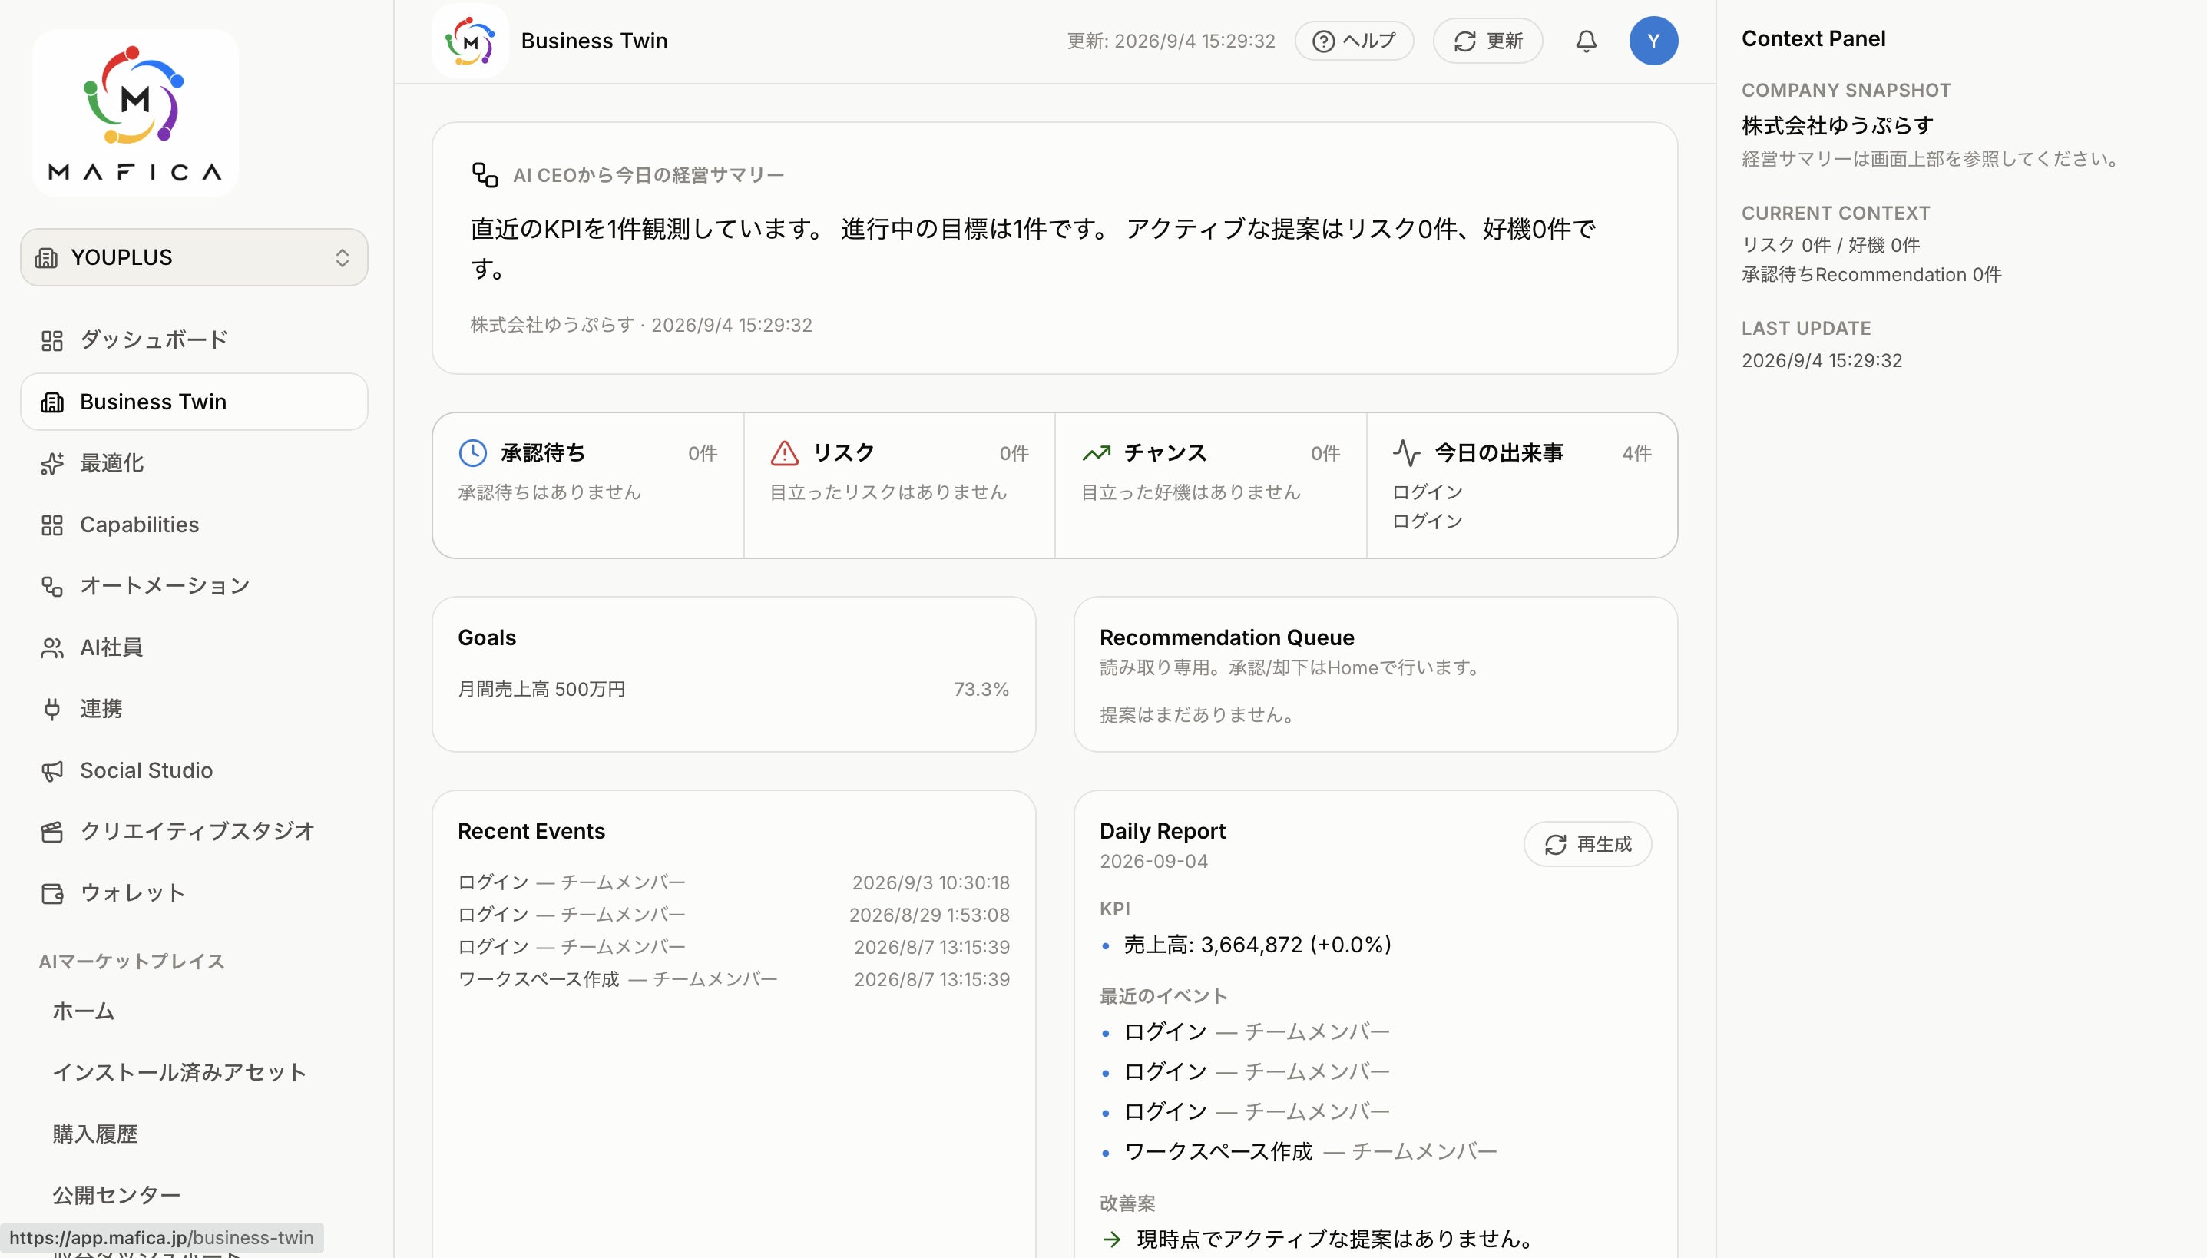2207x1258 pixels.
Task: Click the 更新 refresh button in header
Action: [x=1487, y=41]
